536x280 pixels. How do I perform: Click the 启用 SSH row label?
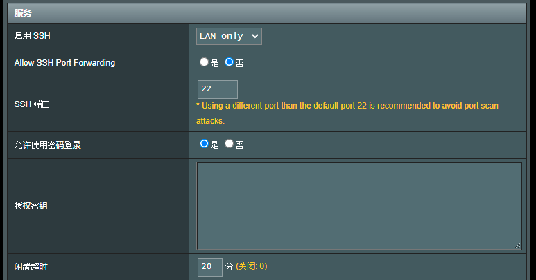pos(32,36)
